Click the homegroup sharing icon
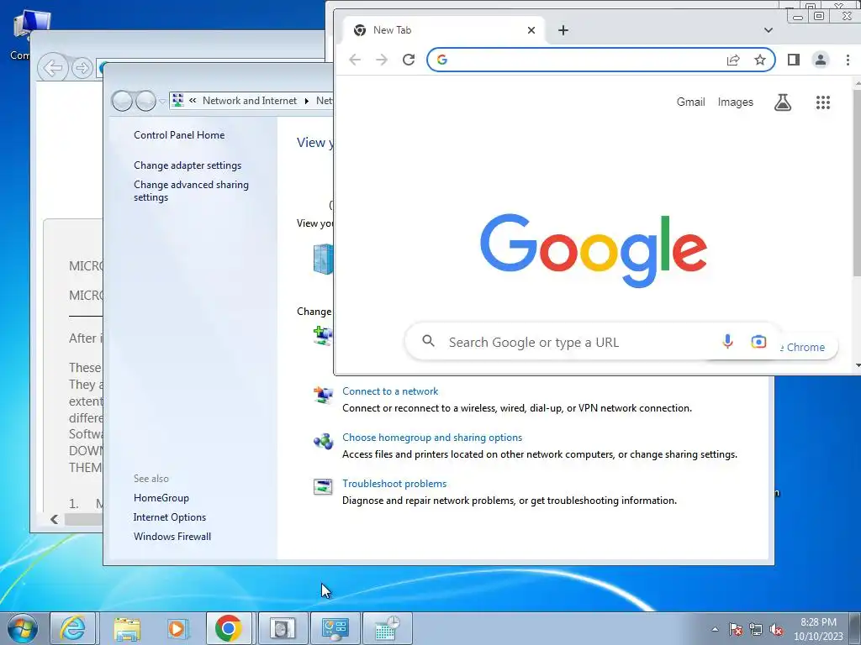The image size is (861, 645). click(323, 440)
